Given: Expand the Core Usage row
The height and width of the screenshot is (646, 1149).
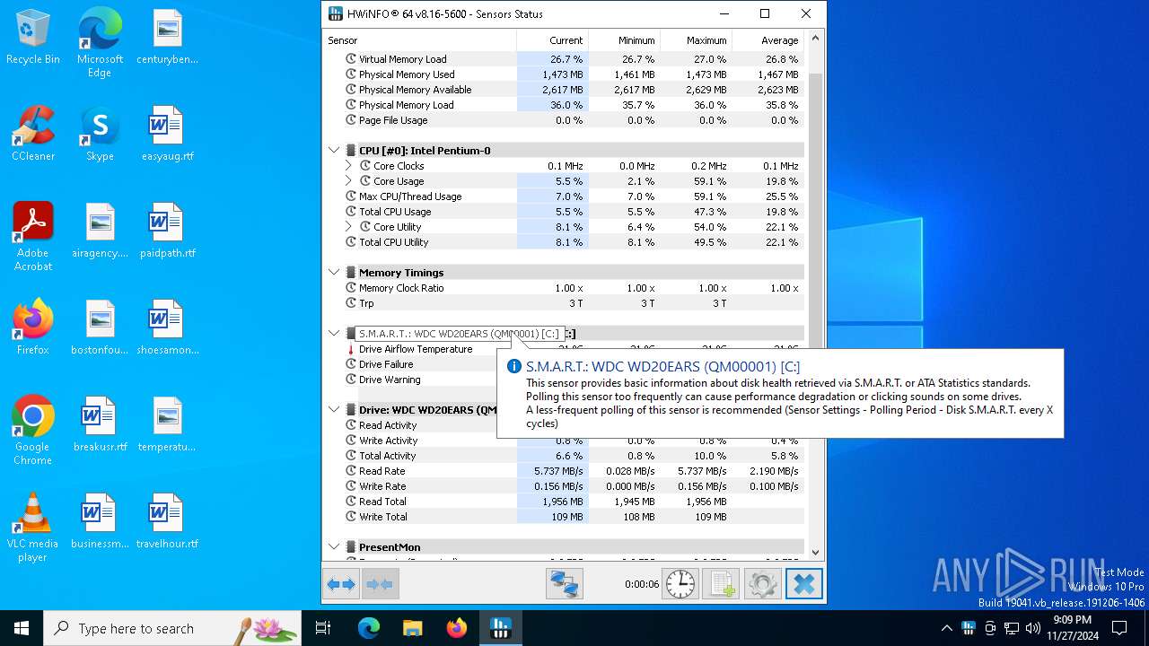Looking at the screenshot, I should pyautogui.click(x=348, y=181).
